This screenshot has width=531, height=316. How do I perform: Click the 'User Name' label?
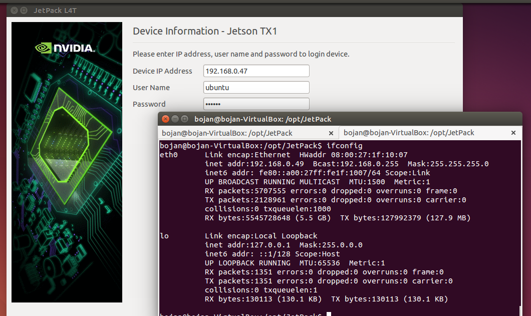pyautogui.click(x=151, y=88)
